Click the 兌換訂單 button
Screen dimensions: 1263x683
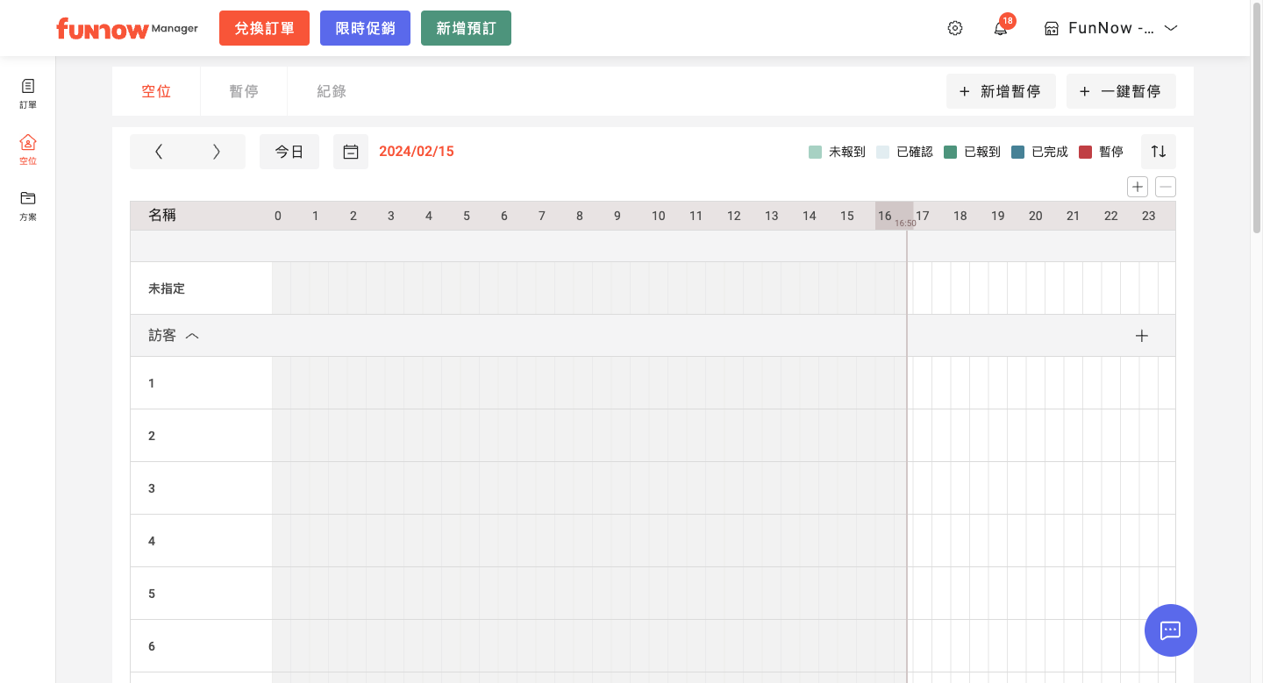[x=264, y=28]
